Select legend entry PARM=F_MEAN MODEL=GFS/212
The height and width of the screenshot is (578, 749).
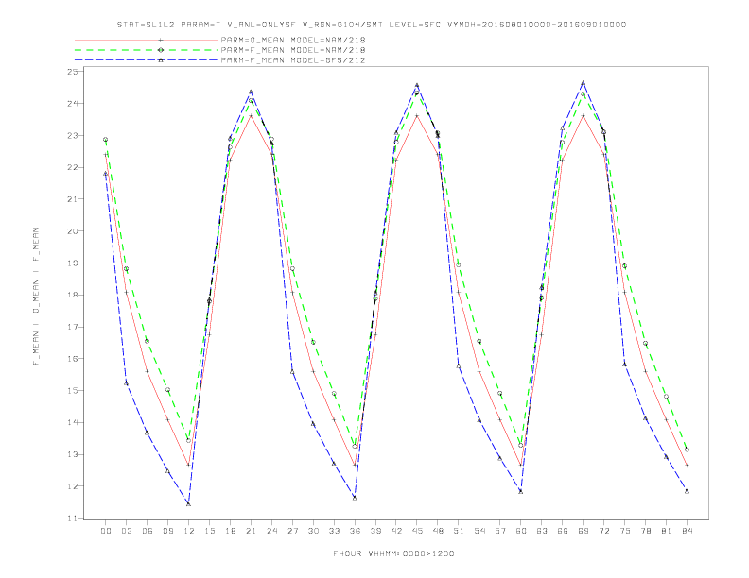point(293,60)
